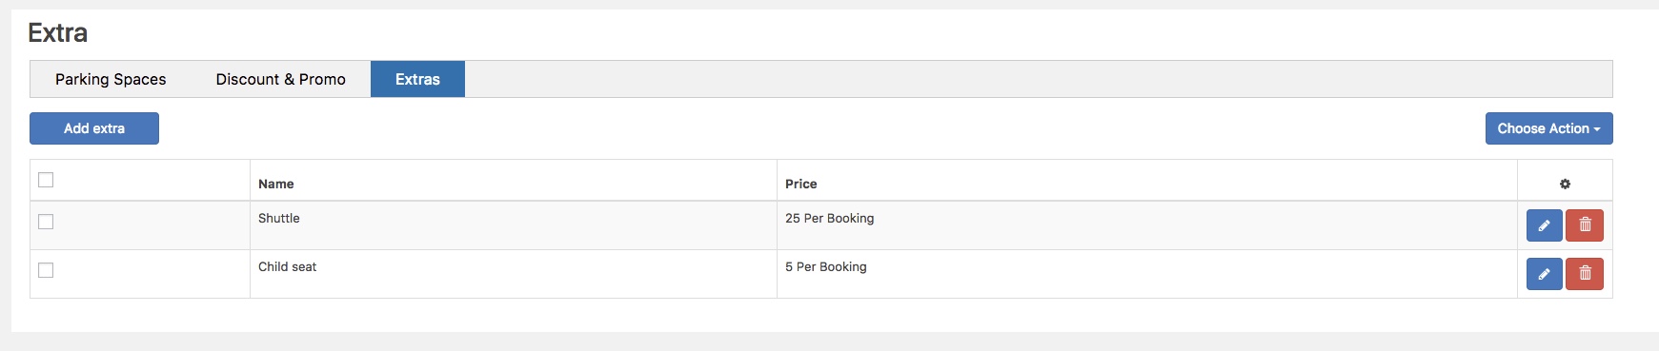Switch to the Parking Spaces tab

click(111, 79)
